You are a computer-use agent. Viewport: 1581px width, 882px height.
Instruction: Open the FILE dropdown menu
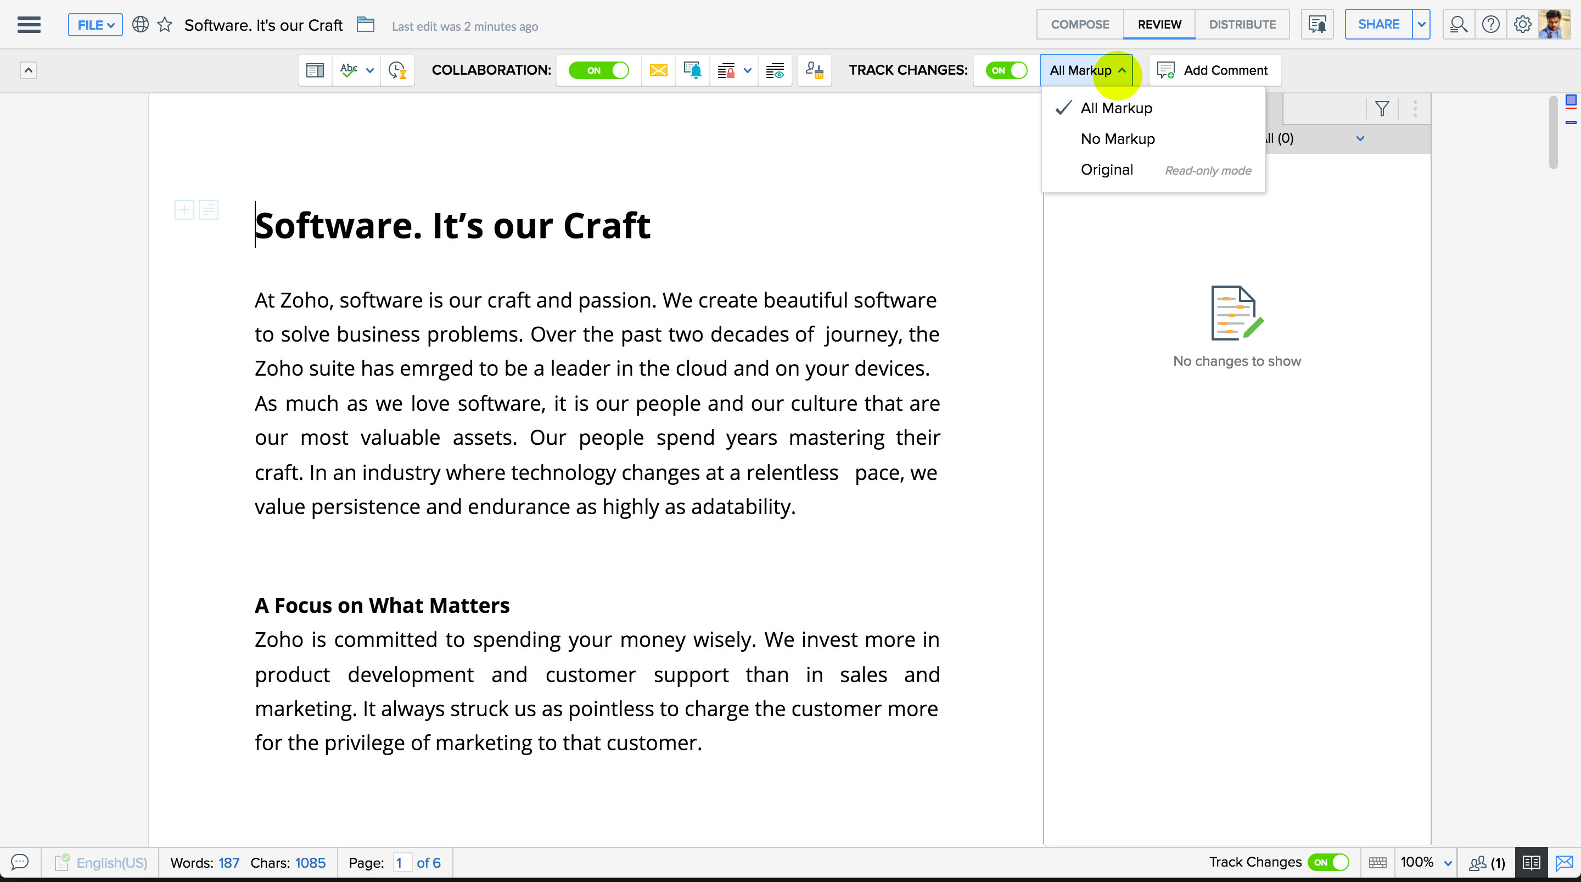(x=95, y=25)
